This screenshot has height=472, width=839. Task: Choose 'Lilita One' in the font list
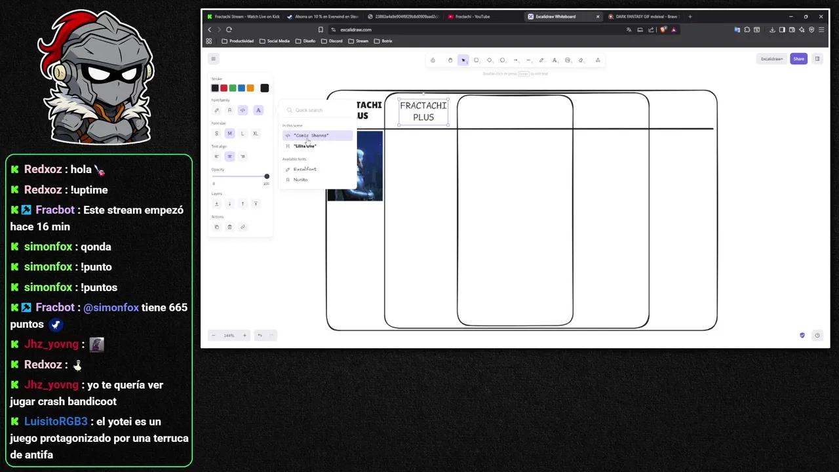(305, 146)
